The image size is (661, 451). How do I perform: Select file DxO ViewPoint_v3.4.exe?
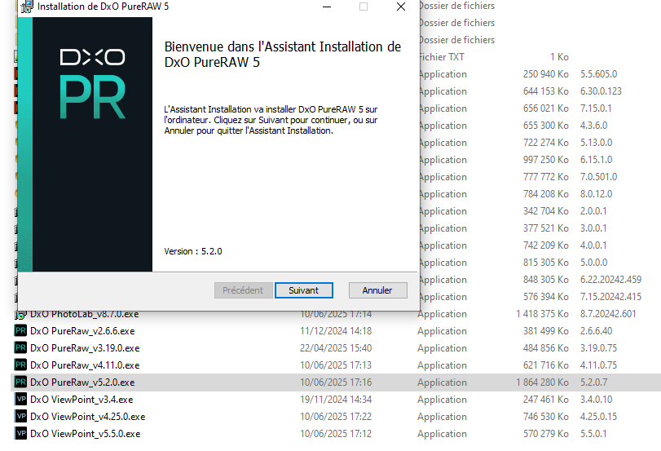(x=82, y=400)
